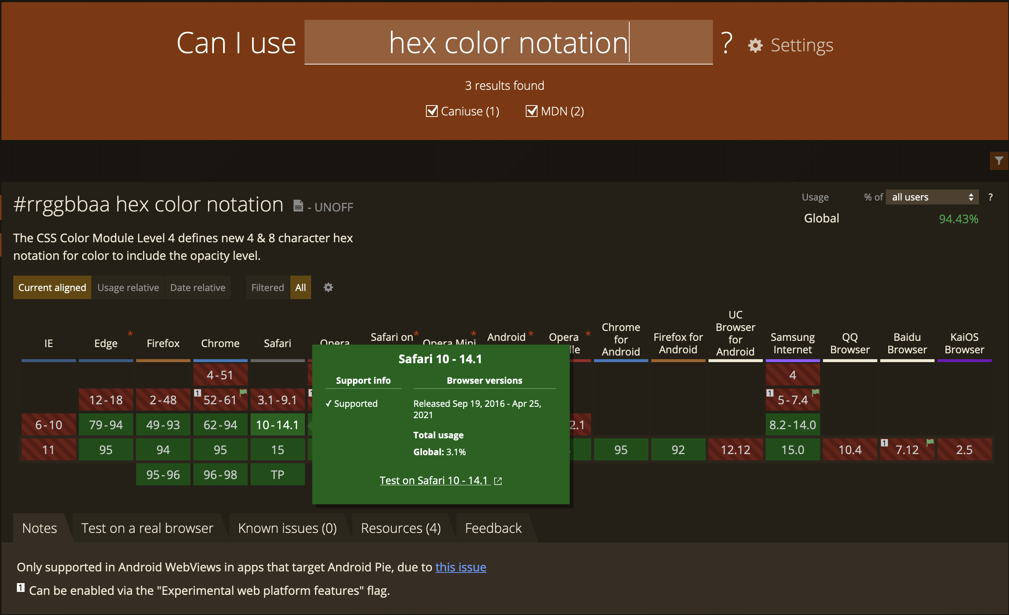
Task: Select Samsung Internet 8.2-14.0 cell
Action: 793,425
